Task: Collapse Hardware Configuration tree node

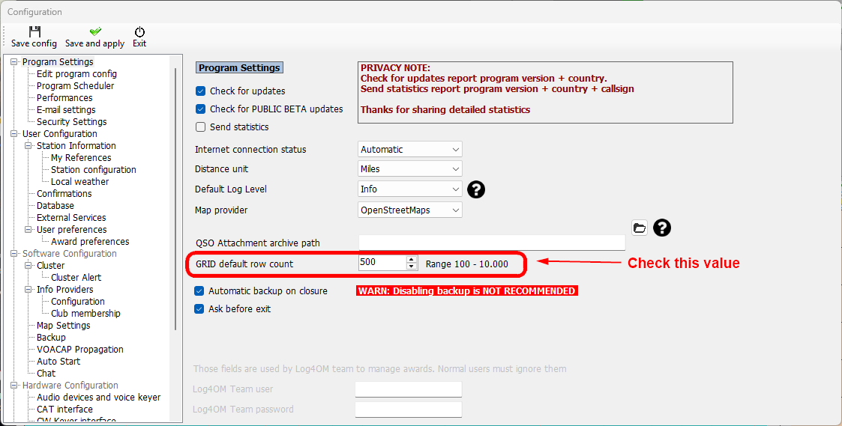Action: 14,386
